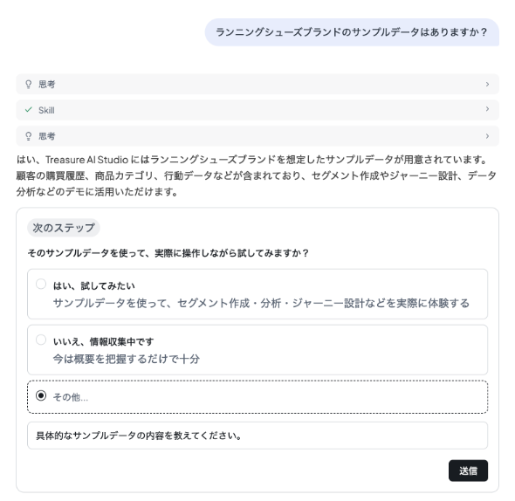The width and height of the screenshot is (515, 501).
Task: Select the その他... radio button
Action: pos(41,395)
